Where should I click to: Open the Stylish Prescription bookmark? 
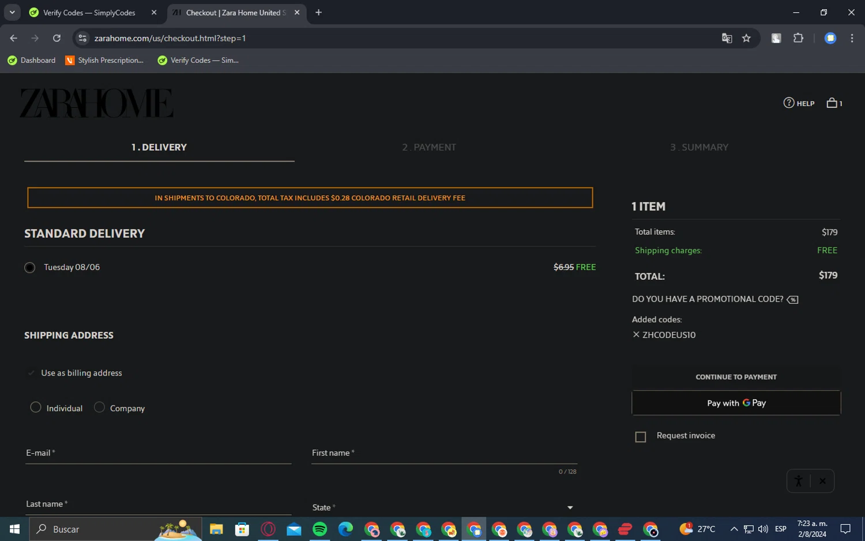[x=104, y=61]
